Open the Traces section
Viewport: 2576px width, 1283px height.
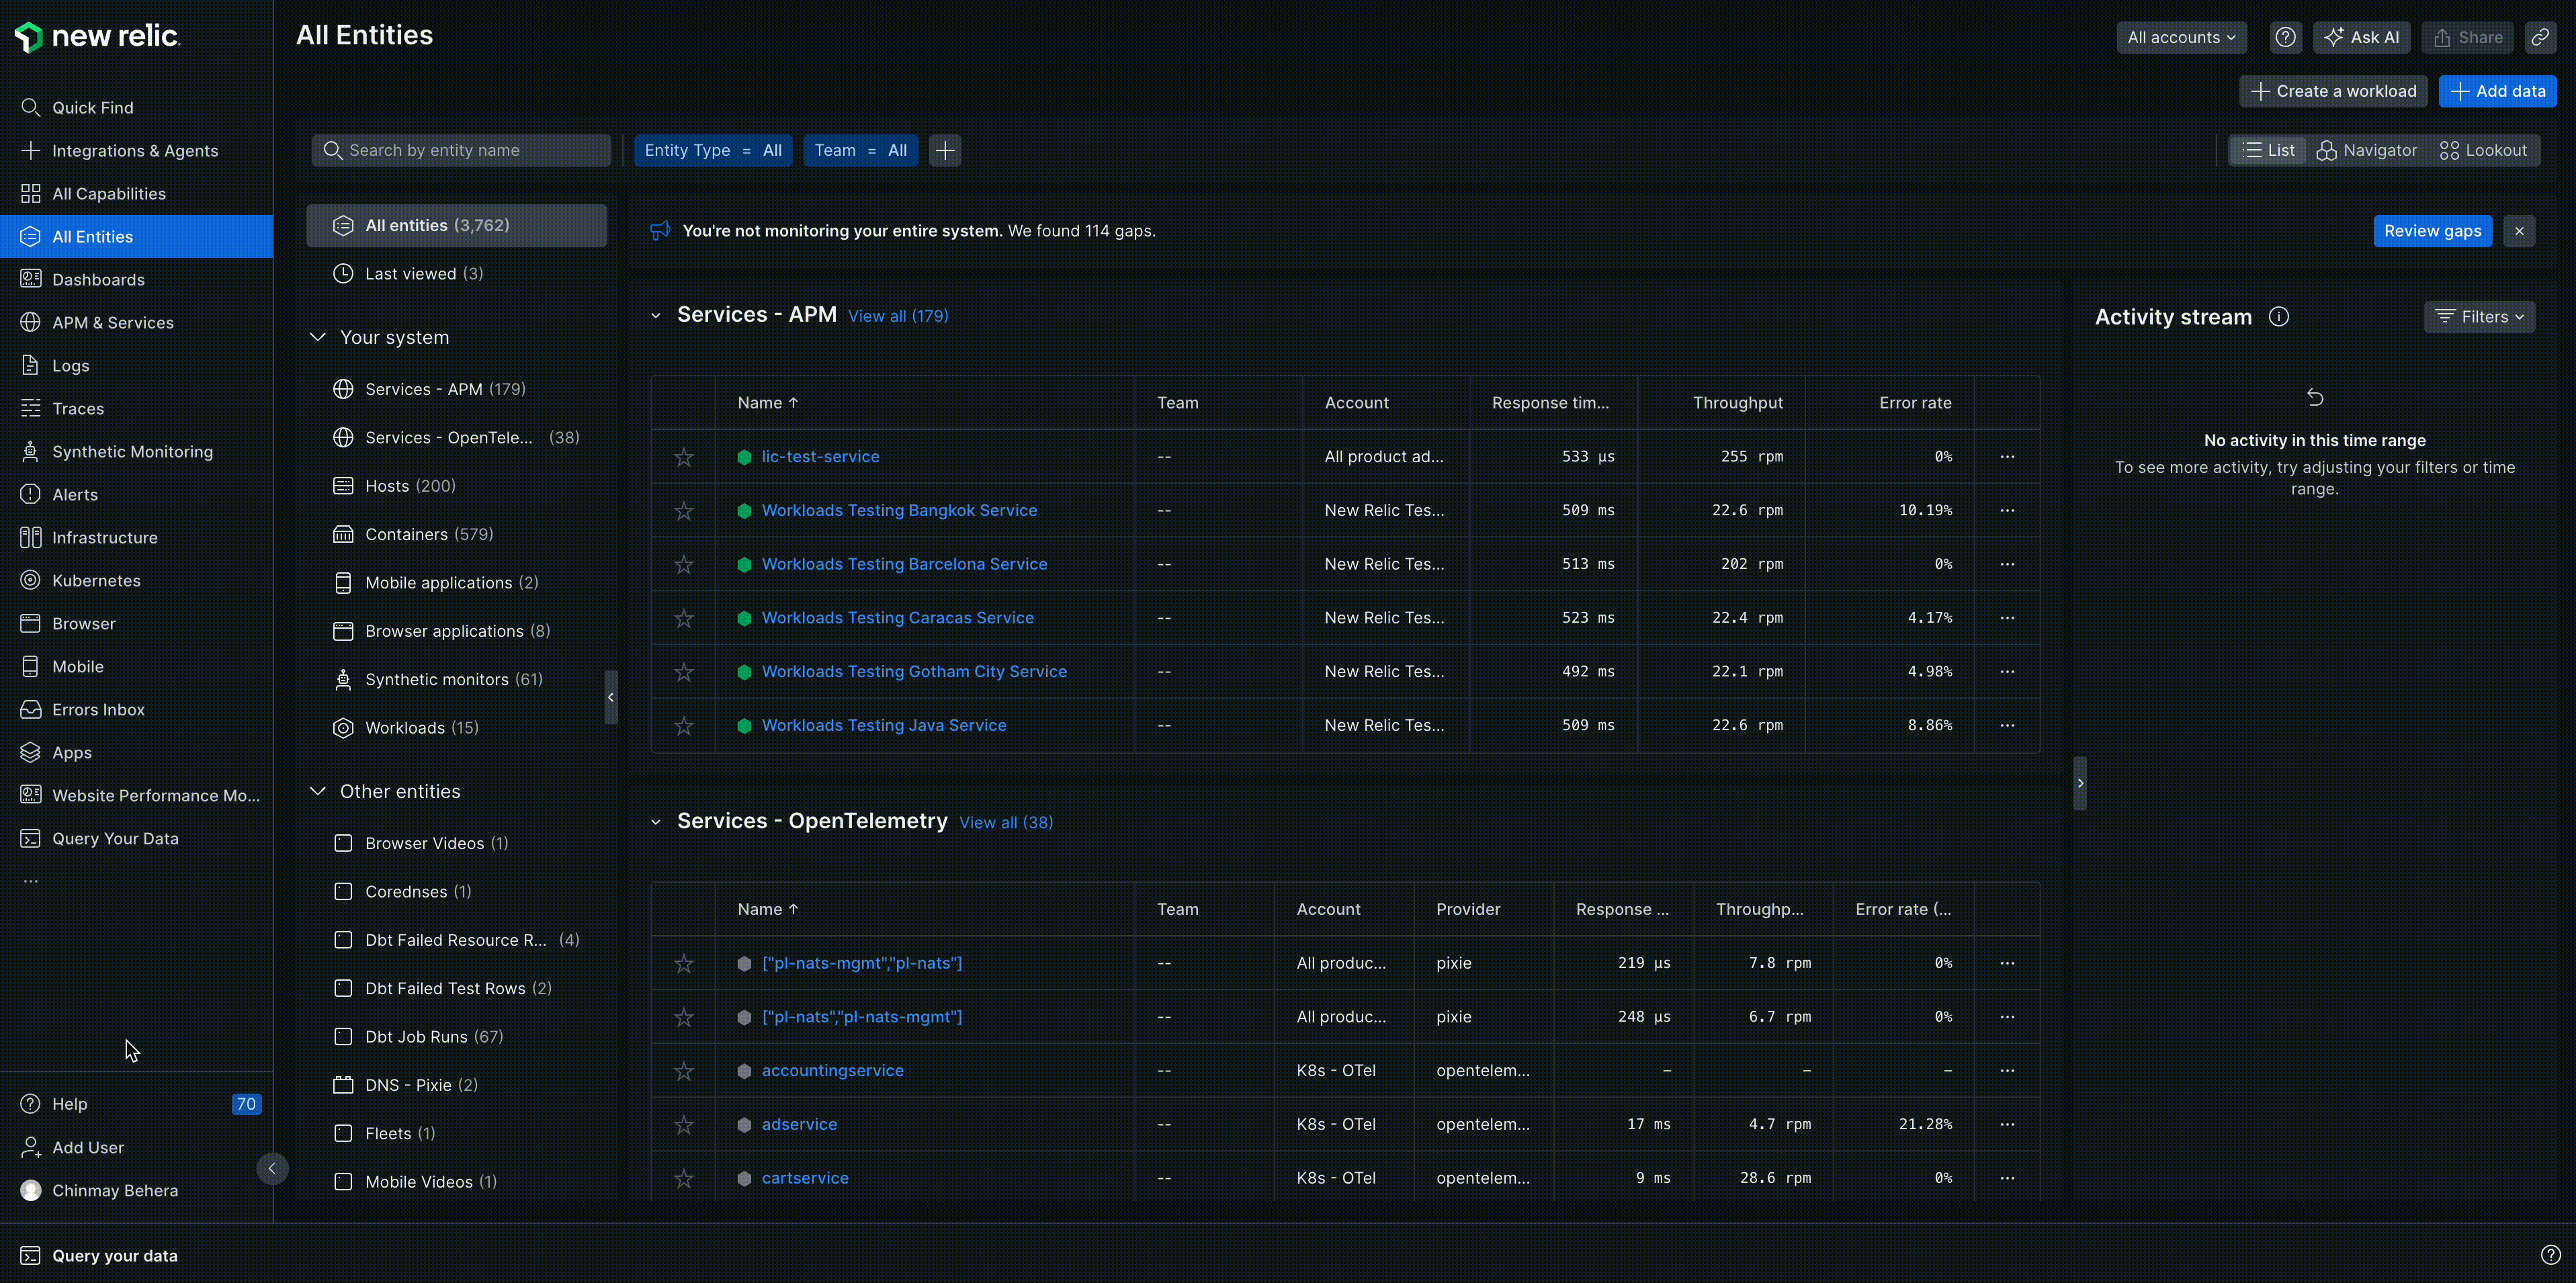75,408
